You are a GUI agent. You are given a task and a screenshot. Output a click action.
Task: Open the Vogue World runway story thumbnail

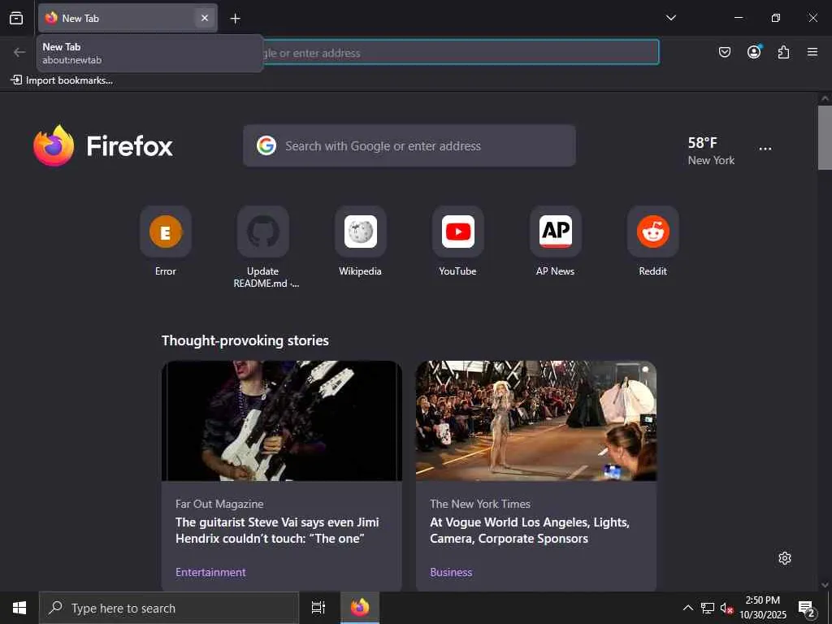[x=536, y=421]
